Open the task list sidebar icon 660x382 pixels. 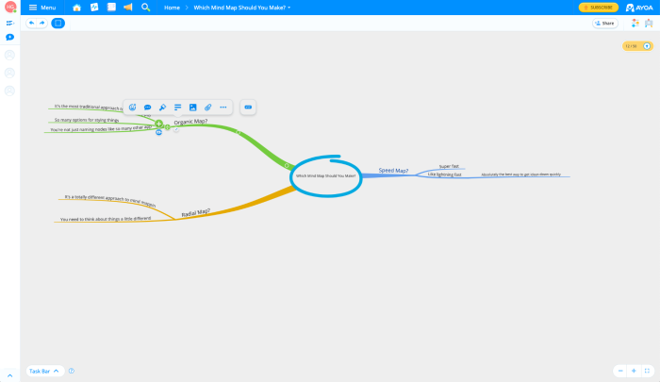pyautogui.click(x=10, y=24)
